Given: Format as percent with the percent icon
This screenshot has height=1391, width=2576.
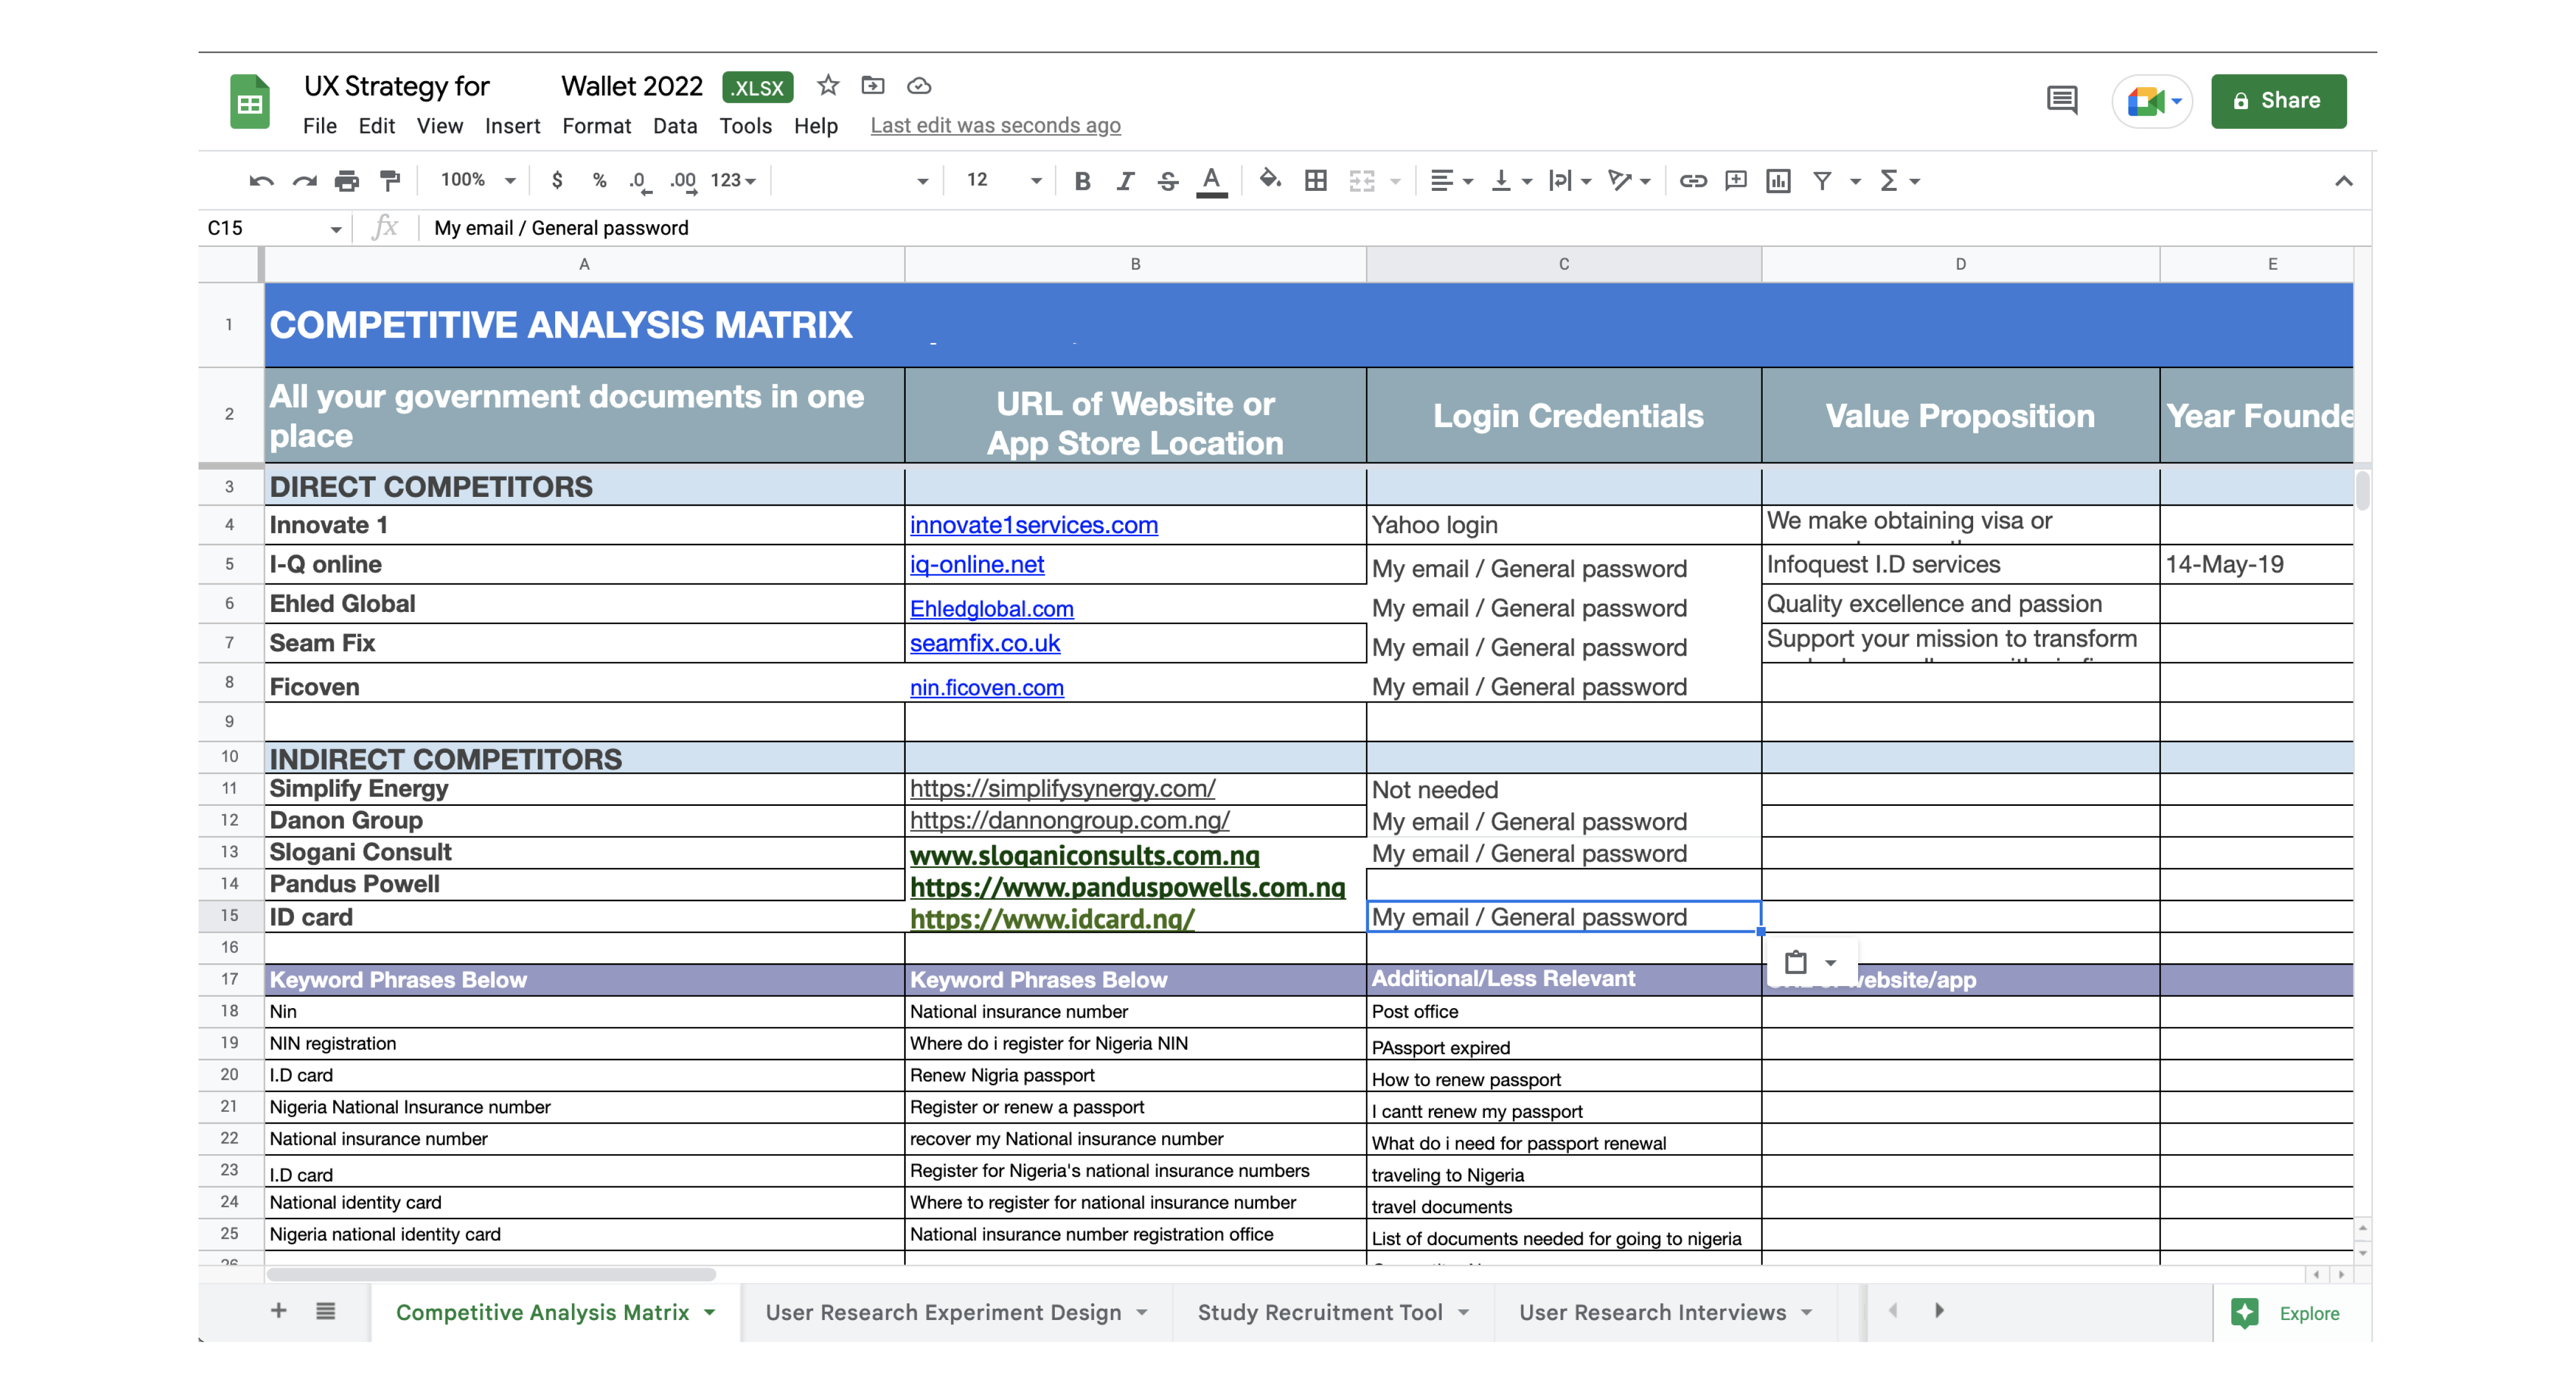Looking at the screenshot, I should [599, 180].
